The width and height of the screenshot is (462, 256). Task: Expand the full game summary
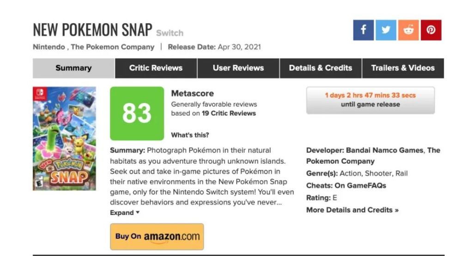pyautogui.click(x=125, y=213)
